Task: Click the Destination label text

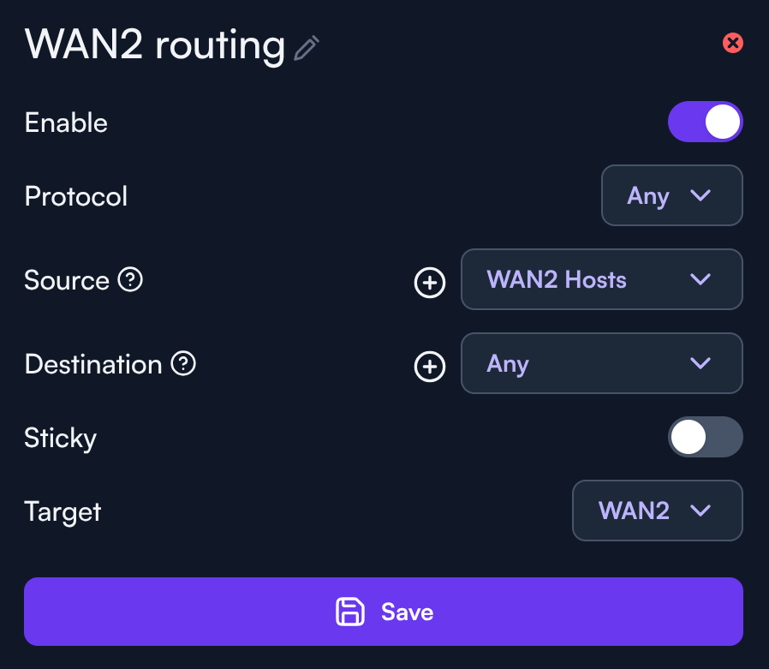Action: tap(93, 364)
